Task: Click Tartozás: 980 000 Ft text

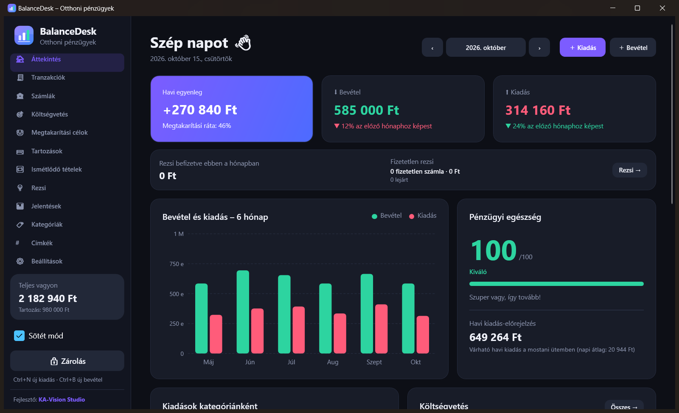Action: [x=44, y=310]
